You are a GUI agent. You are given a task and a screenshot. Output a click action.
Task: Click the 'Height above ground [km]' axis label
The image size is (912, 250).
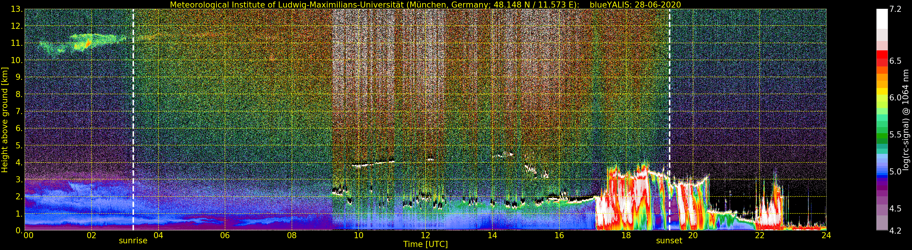pyautogui.click(x=5, y=120)
